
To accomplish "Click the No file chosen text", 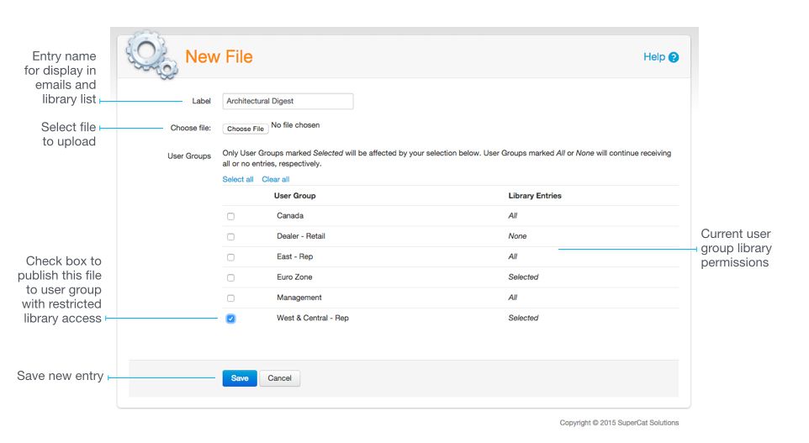I will (x=295, y=124).
